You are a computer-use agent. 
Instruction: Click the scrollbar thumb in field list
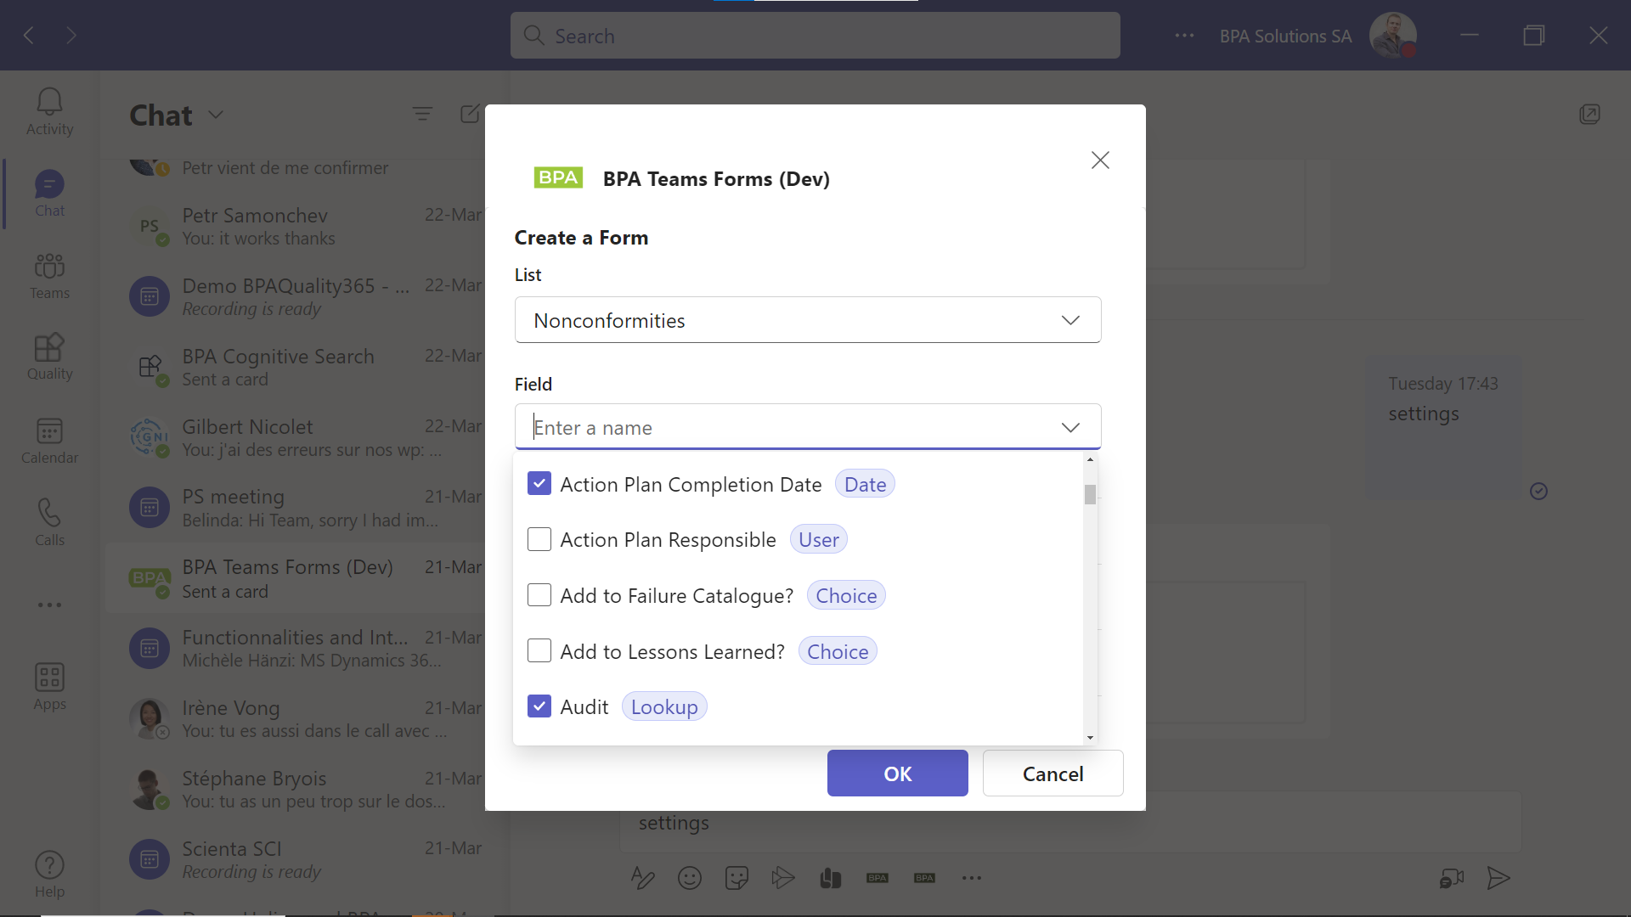(x=1090, y=494)
